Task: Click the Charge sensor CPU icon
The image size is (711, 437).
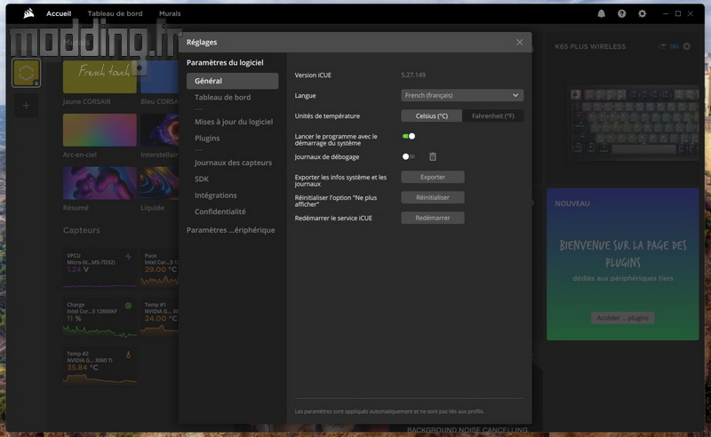Action: pos(129,306)
